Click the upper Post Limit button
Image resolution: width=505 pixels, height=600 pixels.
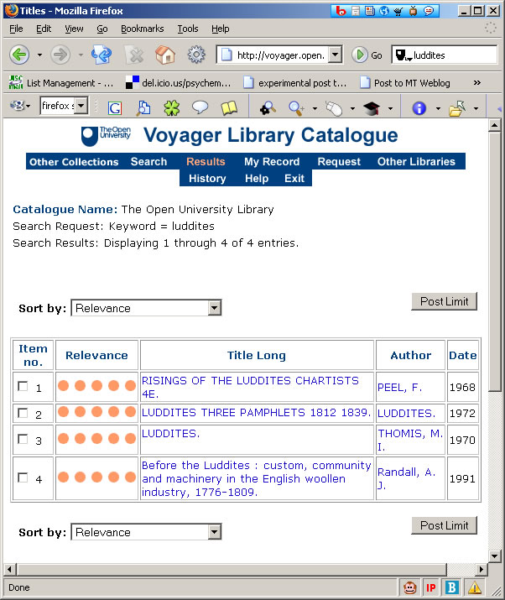[444, 301]
